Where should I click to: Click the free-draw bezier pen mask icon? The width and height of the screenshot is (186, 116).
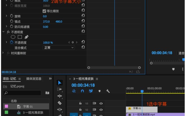27,37
